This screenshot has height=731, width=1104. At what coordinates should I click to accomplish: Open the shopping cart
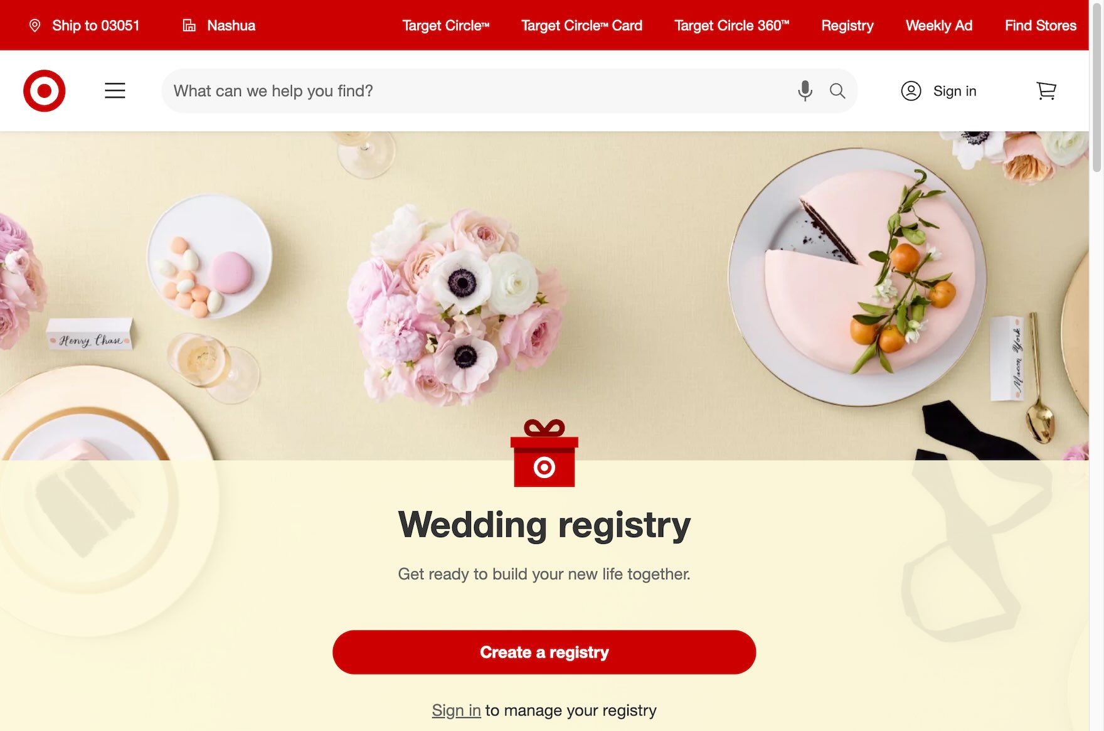pyautogui.click(x=1046, y=91)
